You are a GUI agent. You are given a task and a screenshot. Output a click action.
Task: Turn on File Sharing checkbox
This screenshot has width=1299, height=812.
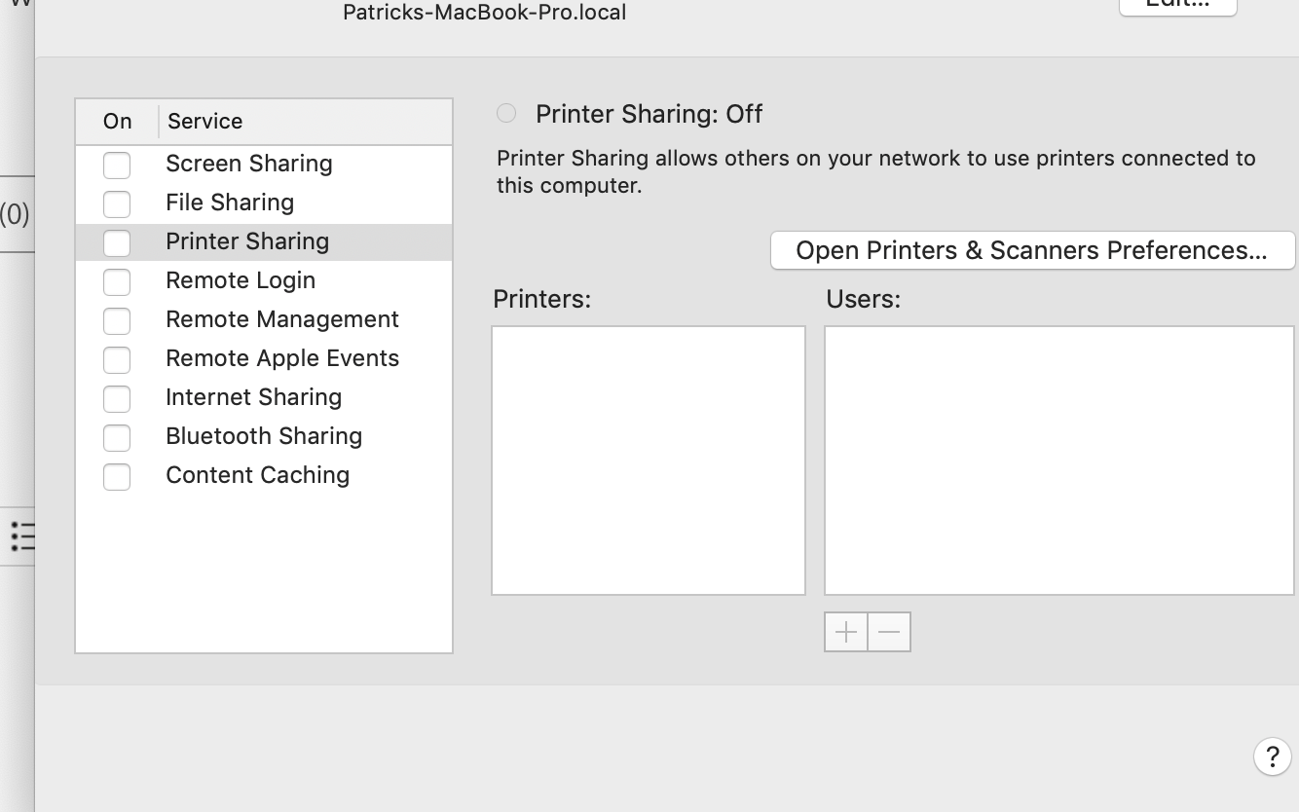pyautogui.click(x=117, y=203)
